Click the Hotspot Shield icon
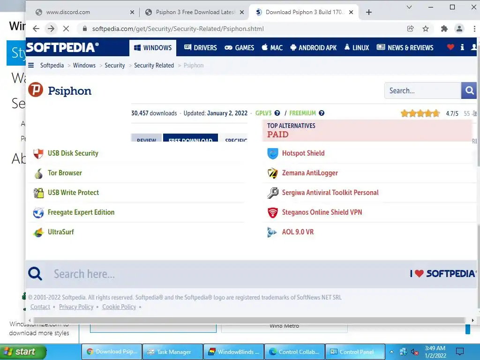This screenshot has width=480, height=360. (272, 153)
